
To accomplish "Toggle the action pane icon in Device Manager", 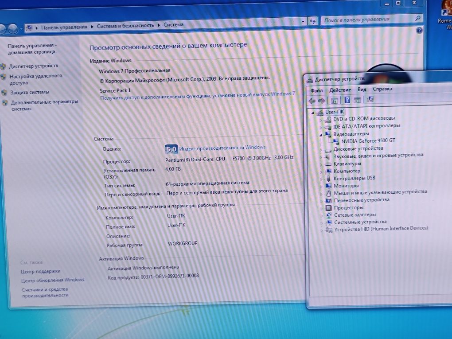I will 357,100.
